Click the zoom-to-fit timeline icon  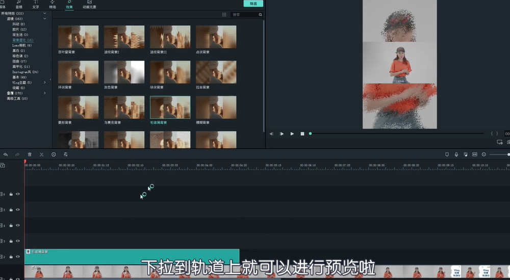click(x=474, y=154)
